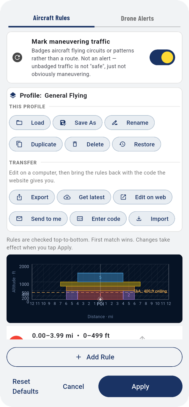Image resolution: width=189 pixels, height=407 pixels.
Task: Click the layers icon next to Profile
Action: (13, 95)
